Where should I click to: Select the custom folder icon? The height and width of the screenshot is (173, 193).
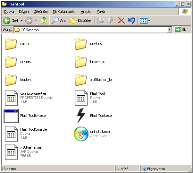[x=11, y=44]
